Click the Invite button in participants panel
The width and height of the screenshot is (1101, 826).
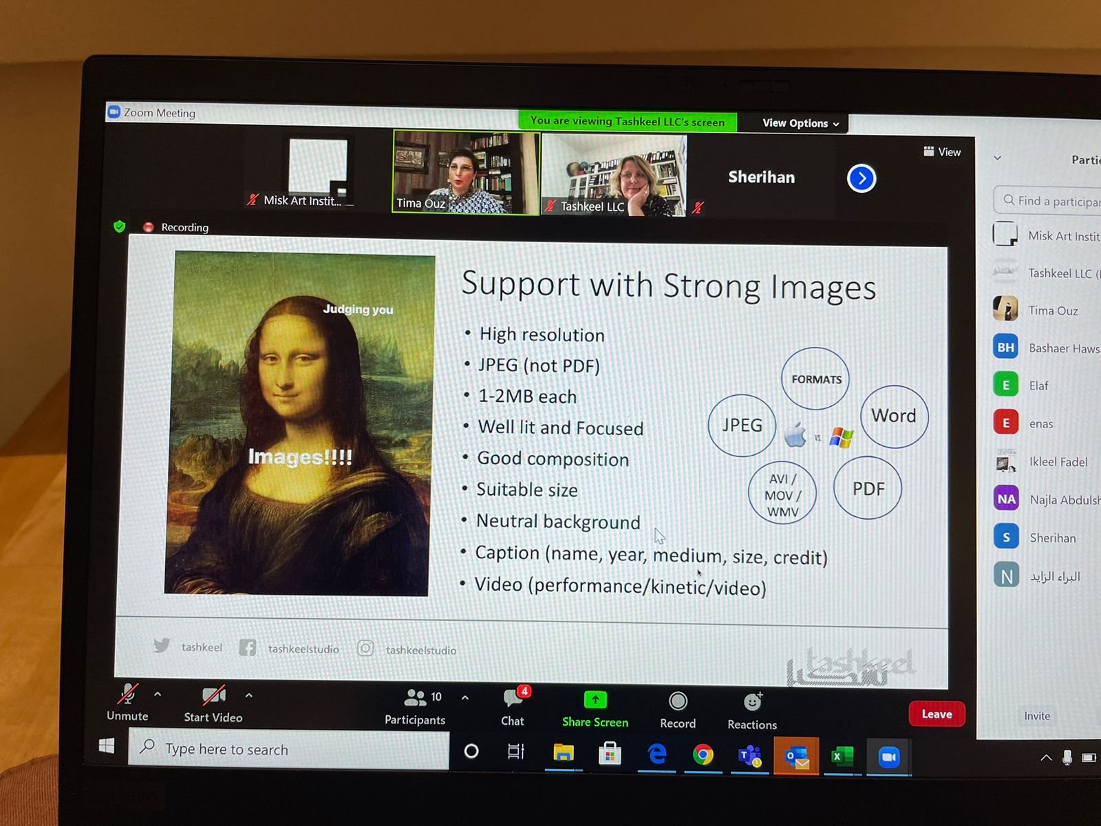(1037, 716)
